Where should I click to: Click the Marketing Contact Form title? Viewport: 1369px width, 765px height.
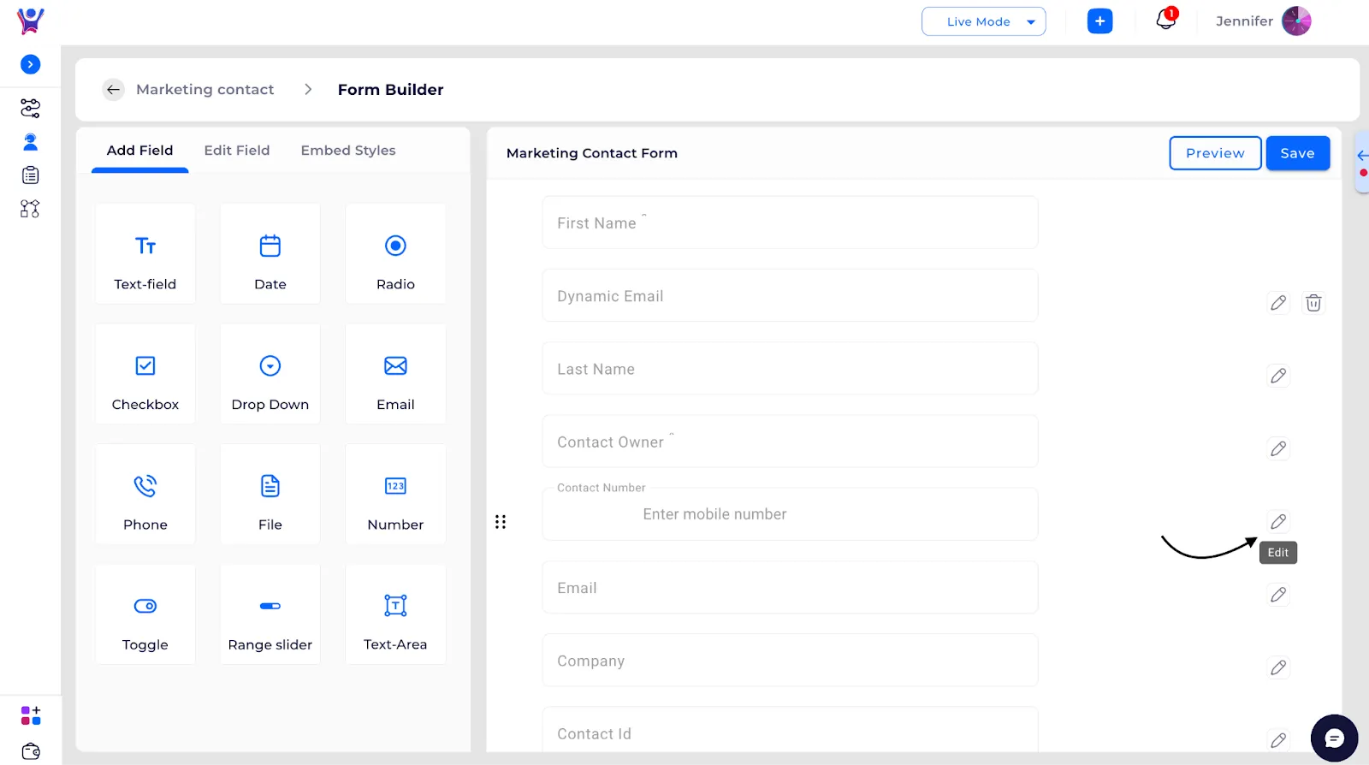click(592, 153)
